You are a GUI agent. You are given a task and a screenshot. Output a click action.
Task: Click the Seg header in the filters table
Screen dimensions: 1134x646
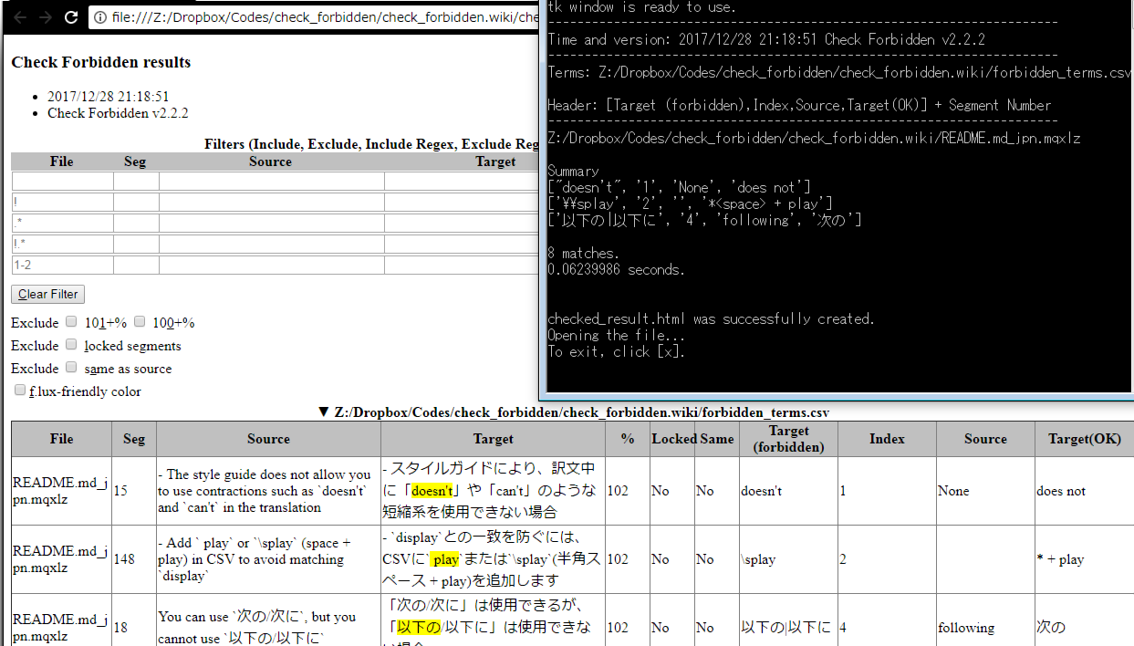tap(135, 161)
